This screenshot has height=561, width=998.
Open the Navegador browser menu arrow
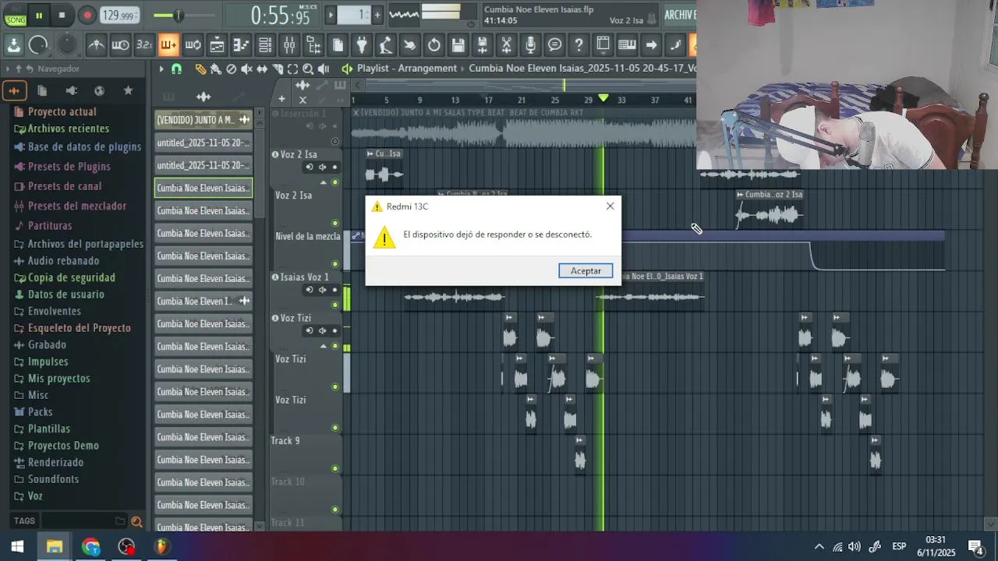(x=8, y=69)
